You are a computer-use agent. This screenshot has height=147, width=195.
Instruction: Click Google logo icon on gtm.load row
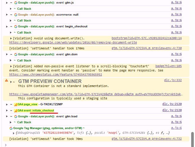tap(16, 116)
